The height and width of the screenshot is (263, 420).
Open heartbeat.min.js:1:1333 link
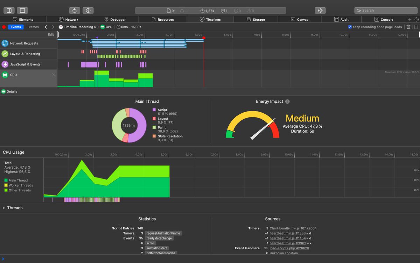[287, 233]
